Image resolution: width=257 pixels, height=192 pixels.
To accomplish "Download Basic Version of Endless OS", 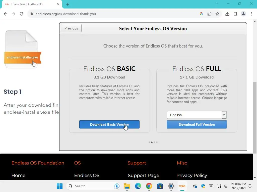I will tap(109, 124).
